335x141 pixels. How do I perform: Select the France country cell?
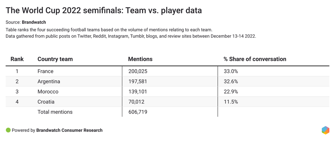[x=45, y=71]
